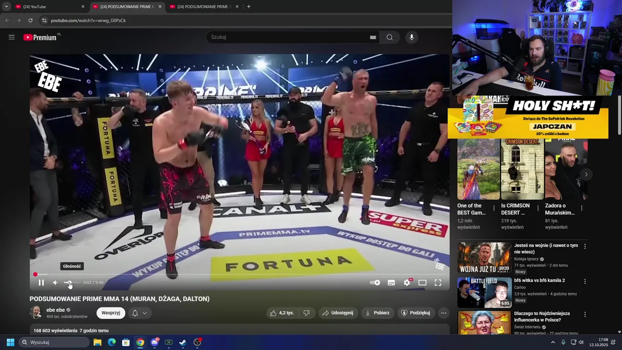Click the Pobierz download button
622x350 pixels.
click(x=378, y=313)
